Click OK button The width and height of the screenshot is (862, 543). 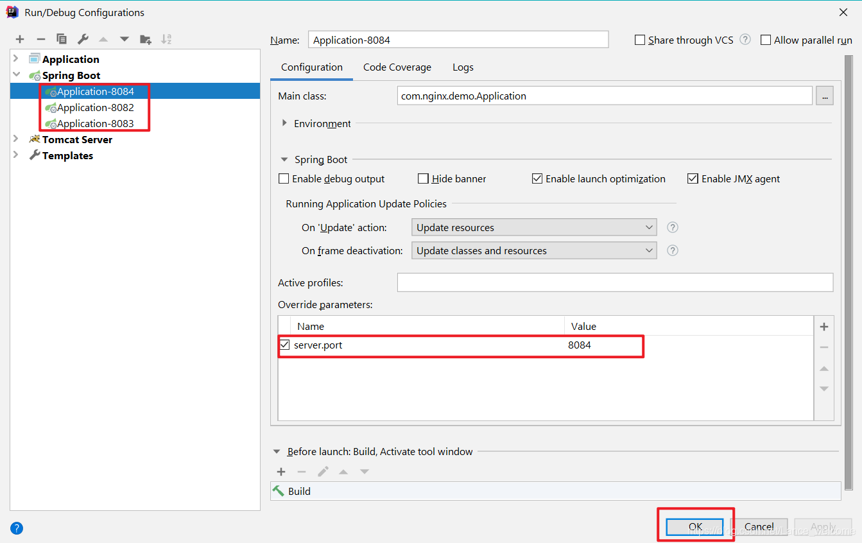(695, 527)
